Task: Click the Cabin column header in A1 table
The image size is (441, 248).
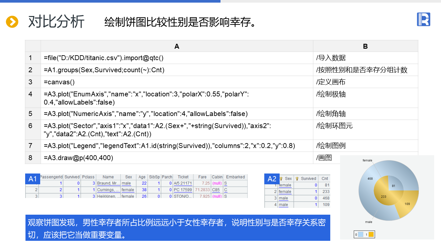Action: tap(217, 177)
